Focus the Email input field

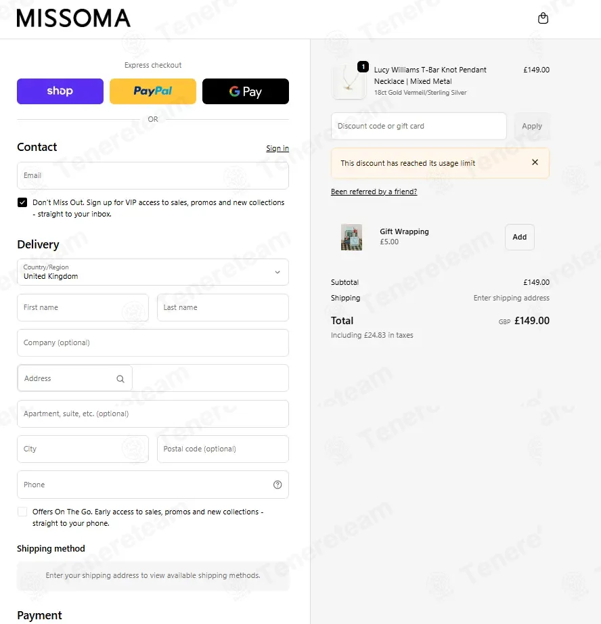[153, 175]
